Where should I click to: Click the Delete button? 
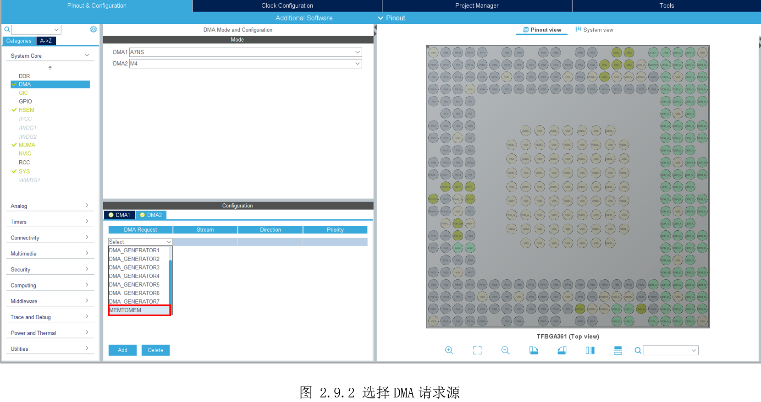(x=155, y=350)
